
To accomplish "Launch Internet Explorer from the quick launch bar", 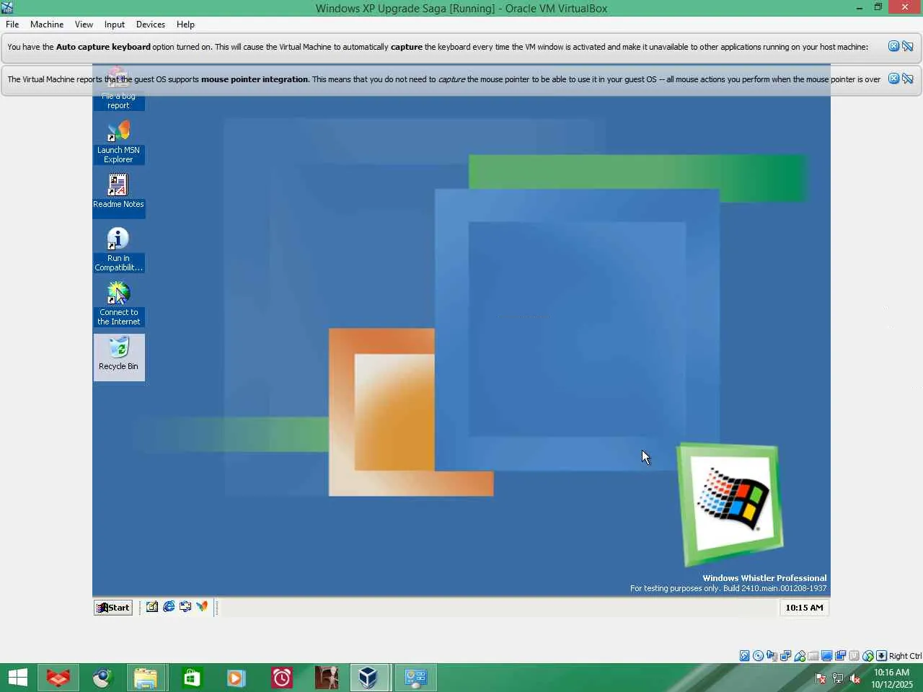I will [169, 607].
